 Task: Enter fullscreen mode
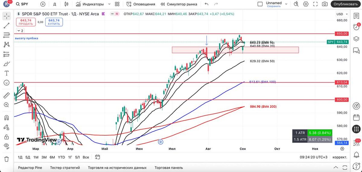pos(316,4)
